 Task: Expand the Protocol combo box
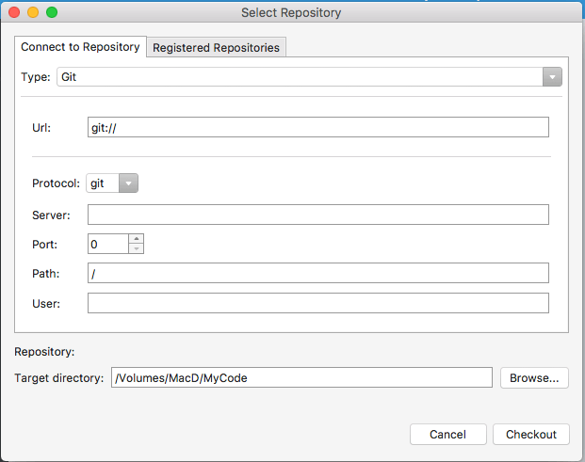[112, 183]
